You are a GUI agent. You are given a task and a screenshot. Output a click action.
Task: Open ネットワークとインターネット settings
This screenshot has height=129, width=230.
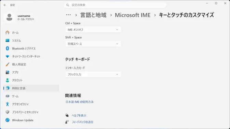coord(31,56)
